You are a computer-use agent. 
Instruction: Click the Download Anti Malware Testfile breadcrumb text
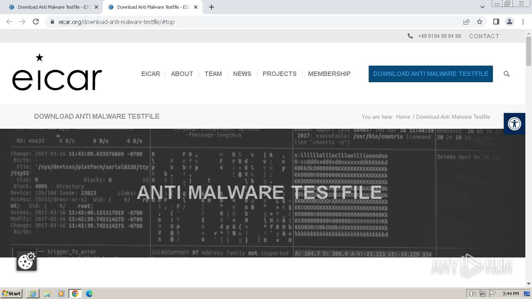tap(453, 117)
